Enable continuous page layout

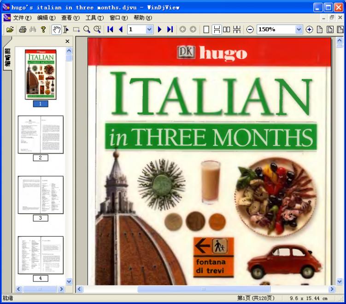217,29
